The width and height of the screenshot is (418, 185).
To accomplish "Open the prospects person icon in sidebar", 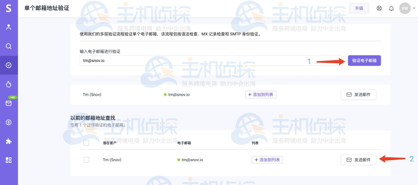I will (x=9, y=27).
